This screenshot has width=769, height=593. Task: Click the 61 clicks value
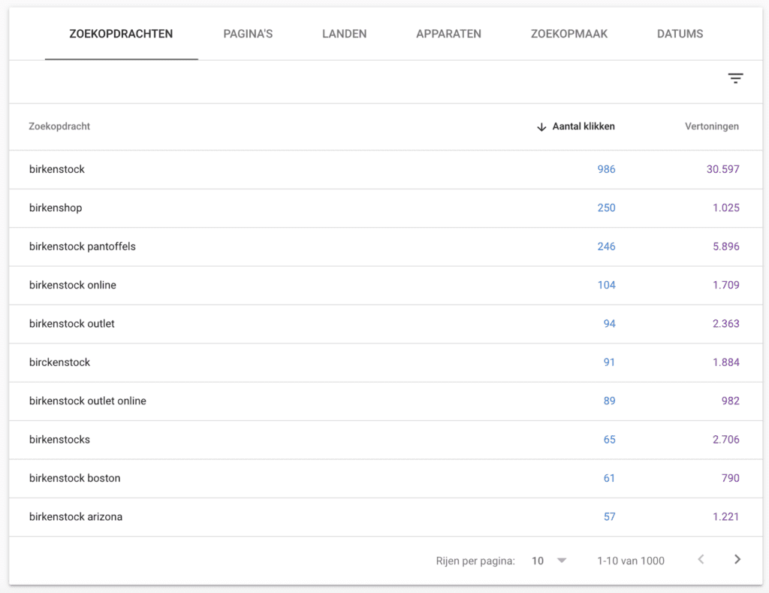coord(609,478)
